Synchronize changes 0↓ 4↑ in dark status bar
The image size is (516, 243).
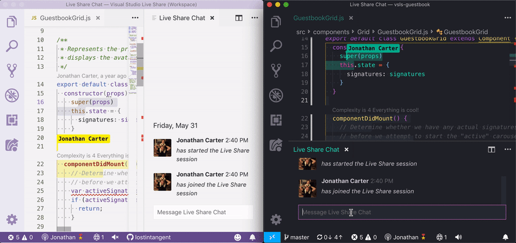point(330,237)
